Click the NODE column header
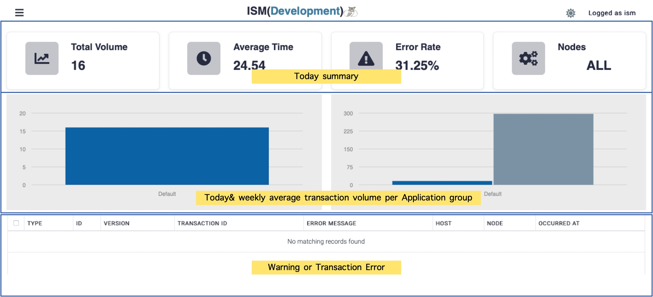Viewport: 653px width, 297px height. 495,223
